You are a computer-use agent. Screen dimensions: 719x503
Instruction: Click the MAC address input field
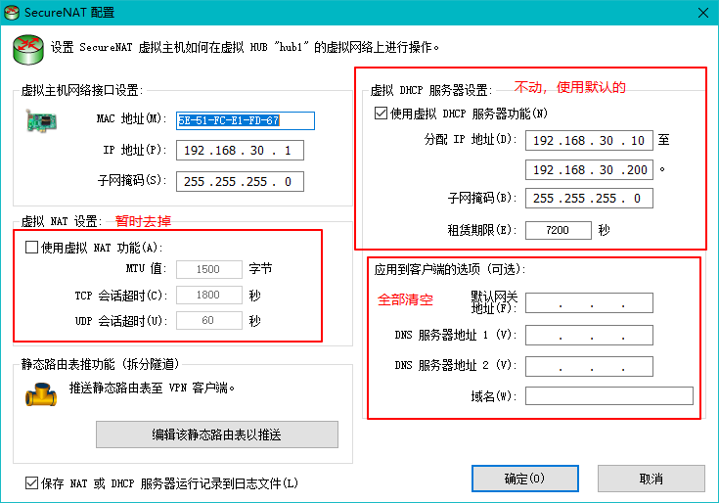[246, 120]
